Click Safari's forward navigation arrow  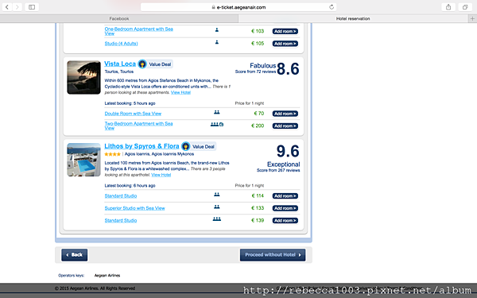[17, 7]
